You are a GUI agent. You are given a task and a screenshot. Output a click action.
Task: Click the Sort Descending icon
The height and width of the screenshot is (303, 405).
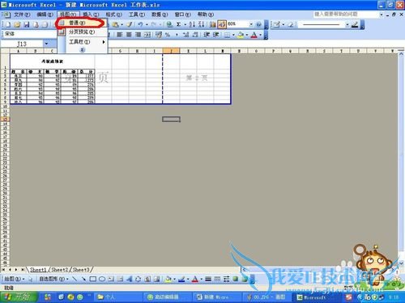tap(201, 24)
